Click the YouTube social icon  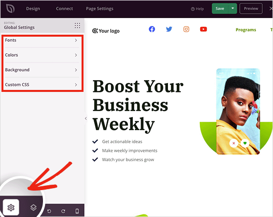(203, 29)
